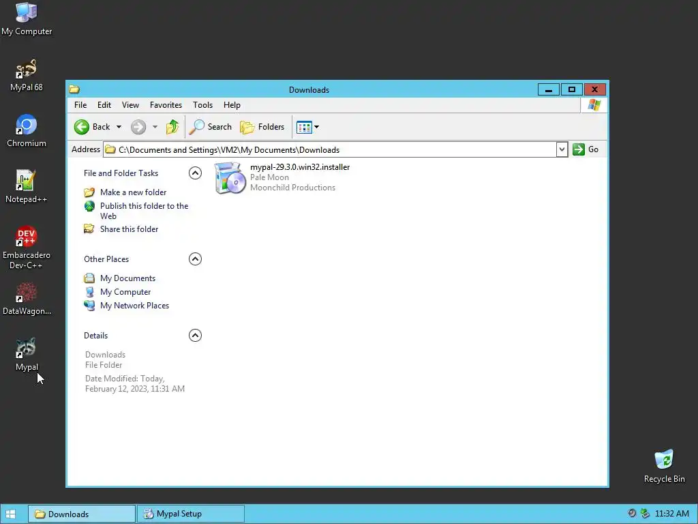Open the File menu
This screenshot has height=524, width=698.
[x=80, y=104]
